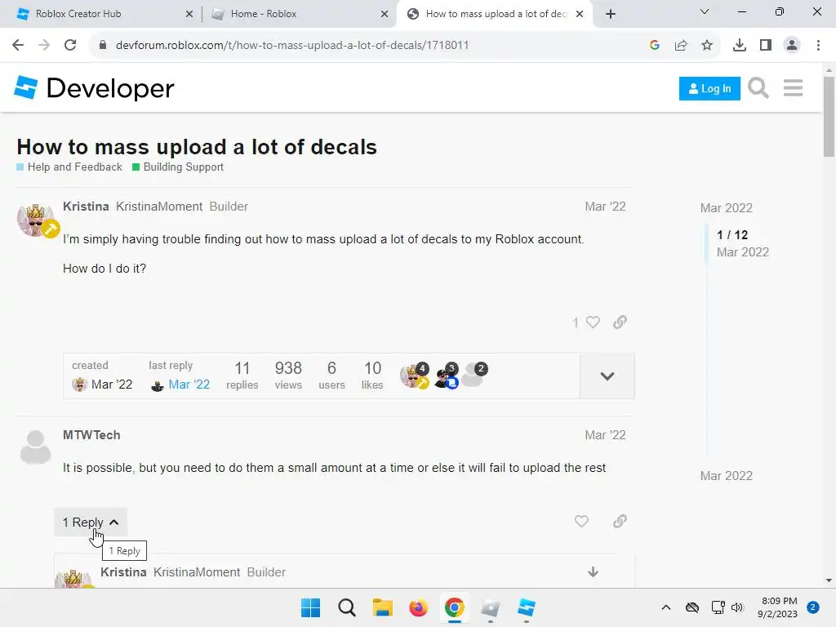This screenshot has width=836, height=627.
Task: Click first post date Mar '22
Action: tap(605, 207)
